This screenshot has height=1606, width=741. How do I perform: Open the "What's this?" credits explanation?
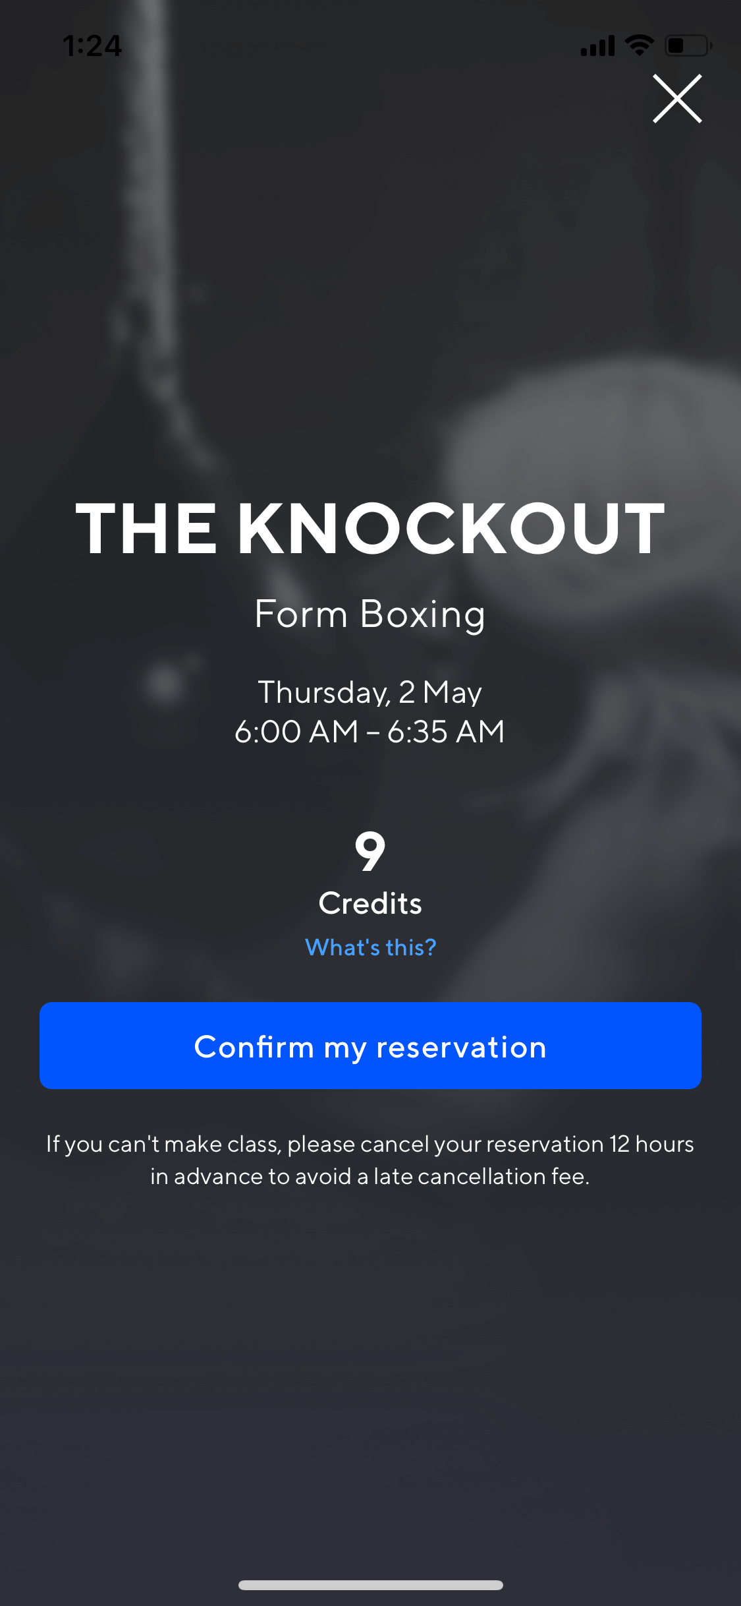coord(370,947)
